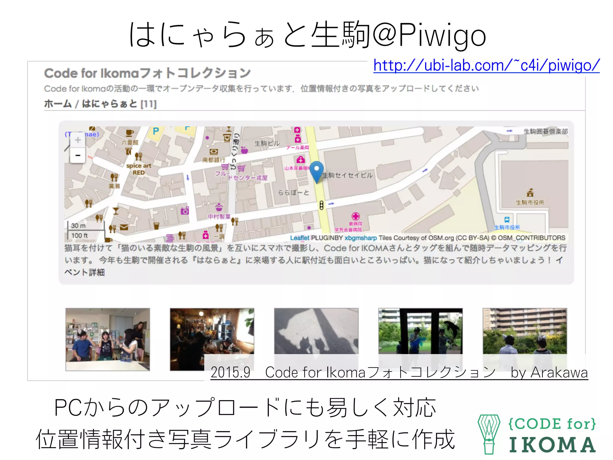The width and height of the screenshot is (613, 460).
Task: Click the spice art RED label
Action: coord(139,169)
